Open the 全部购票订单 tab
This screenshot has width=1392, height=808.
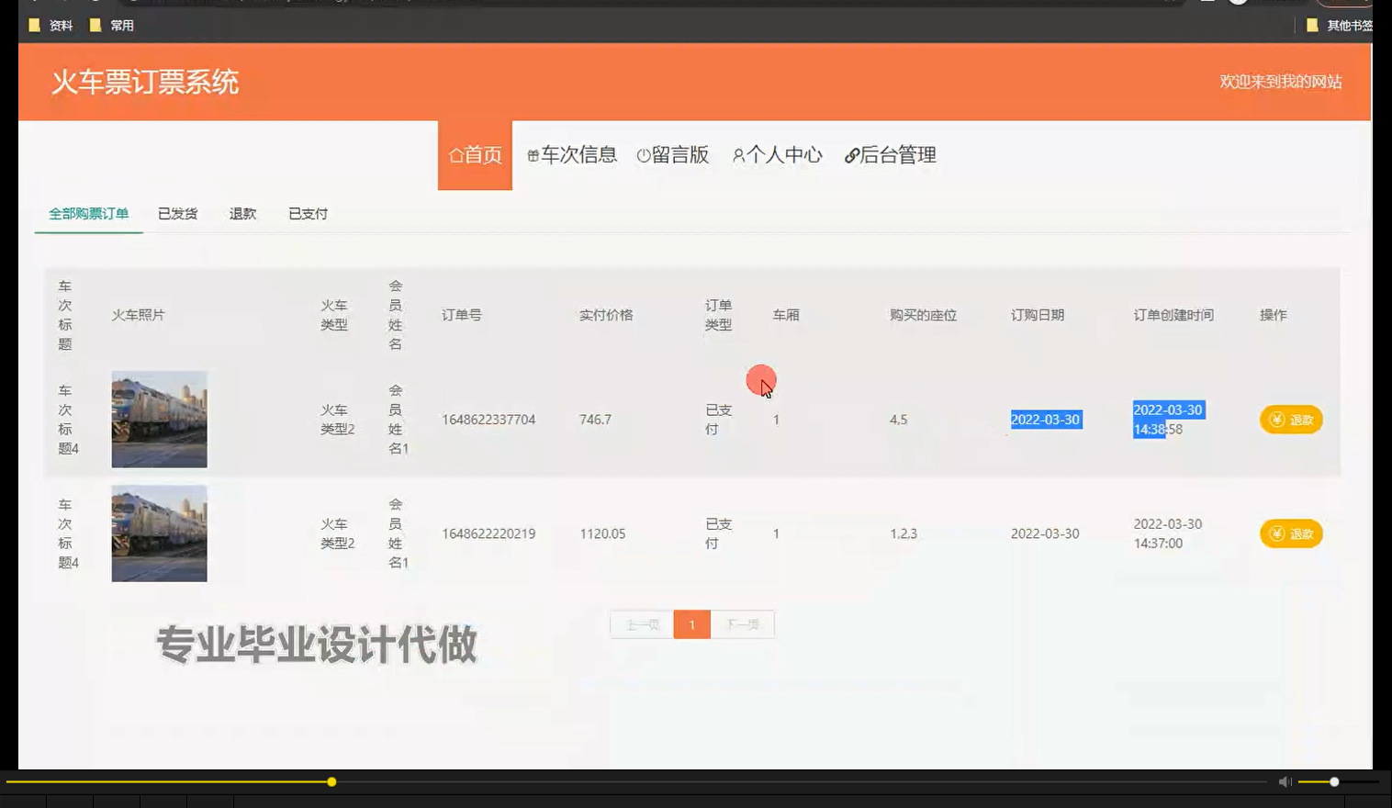88,213
